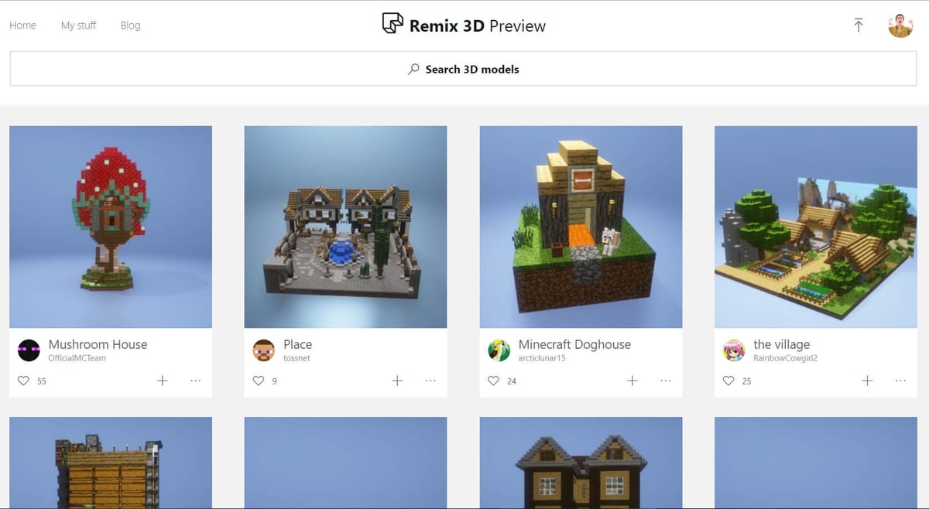
Task: Open the user profile avatar
Action: (900, 25)
